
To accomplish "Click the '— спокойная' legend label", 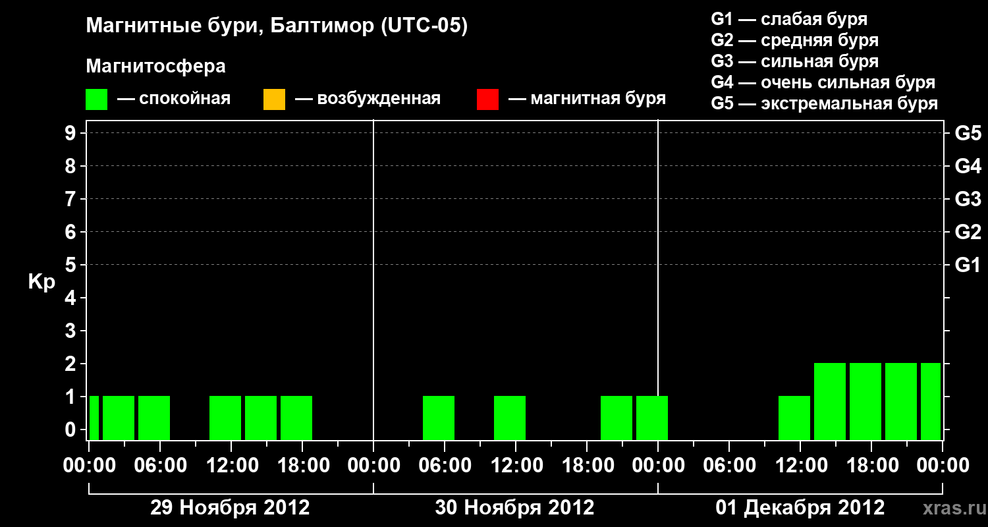I will pos(174,99).
